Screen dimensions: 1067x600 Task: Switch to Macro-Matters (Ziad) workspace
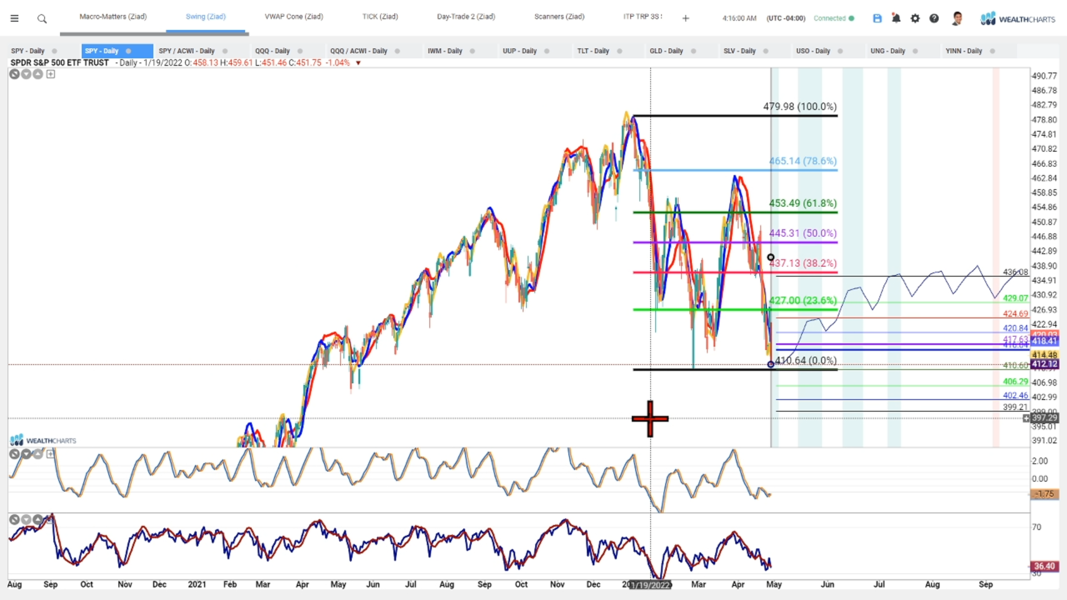click(113, 17)
